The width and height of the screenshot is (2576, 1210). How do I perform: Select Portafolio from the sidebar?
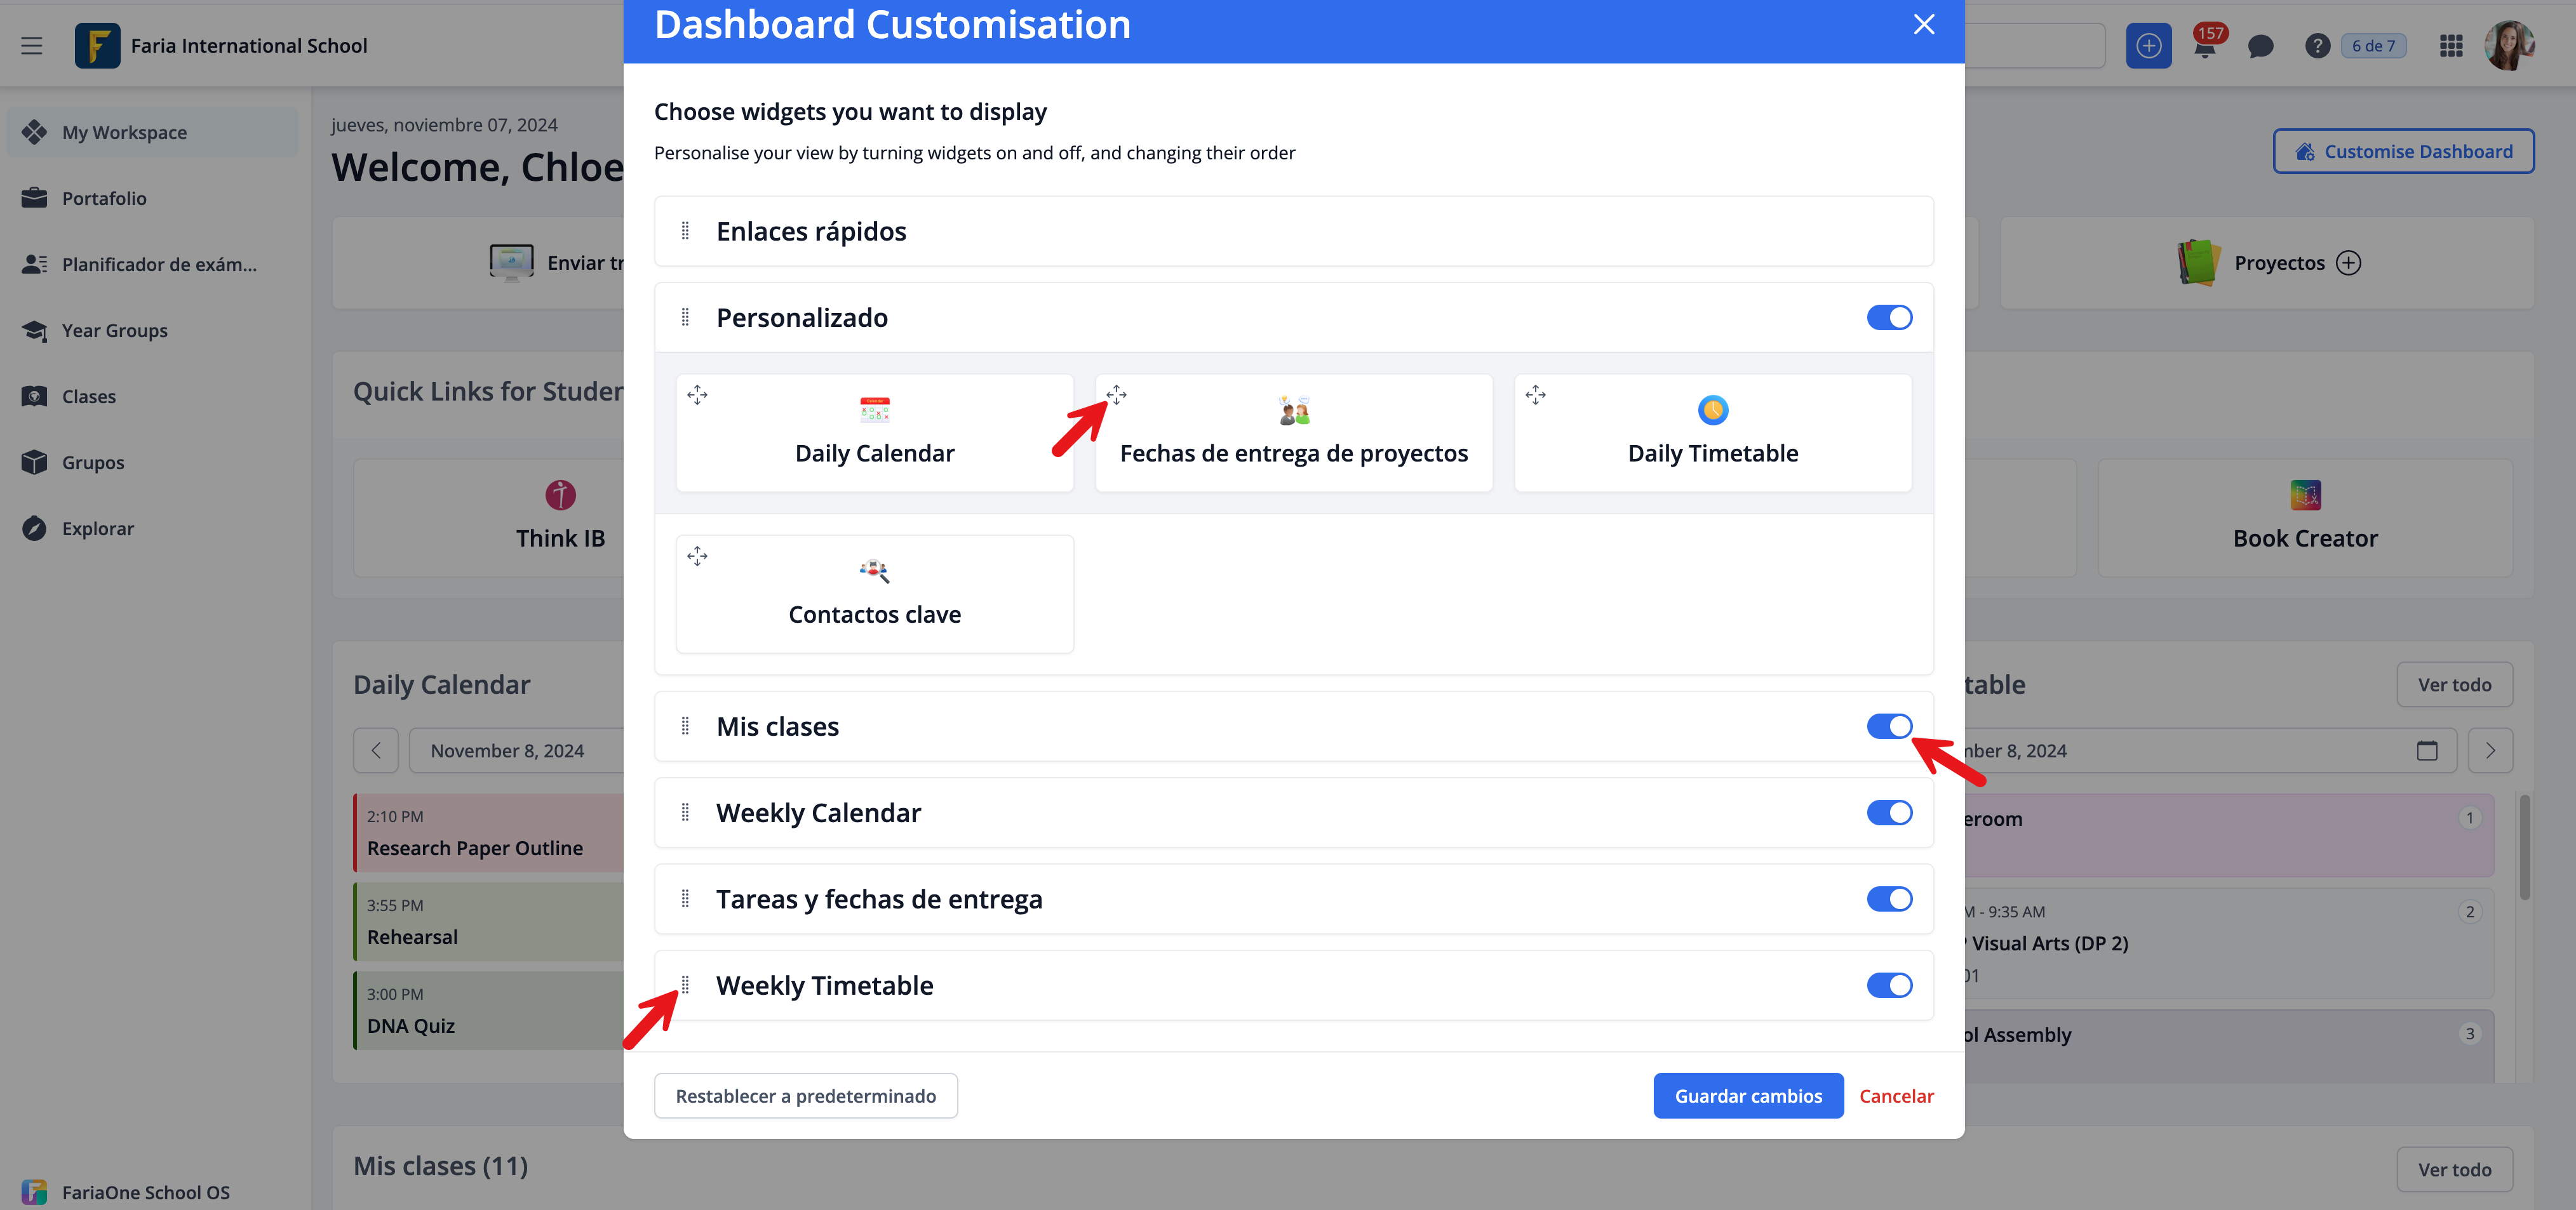click(104, 199)
